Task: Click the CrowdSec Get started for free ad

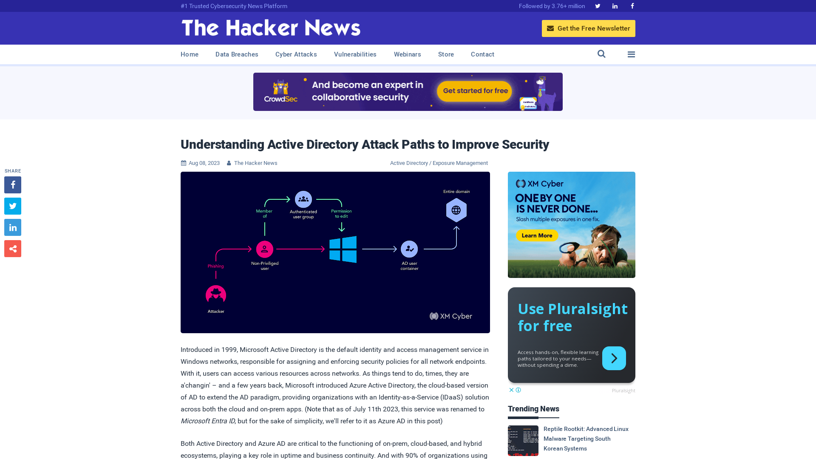Action: pyautogui.click(x=475, y=91)
